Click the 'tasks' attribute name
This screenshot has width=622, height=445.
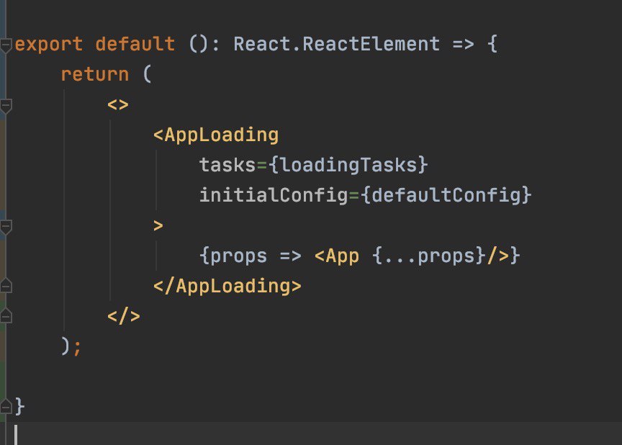[227, 165]
